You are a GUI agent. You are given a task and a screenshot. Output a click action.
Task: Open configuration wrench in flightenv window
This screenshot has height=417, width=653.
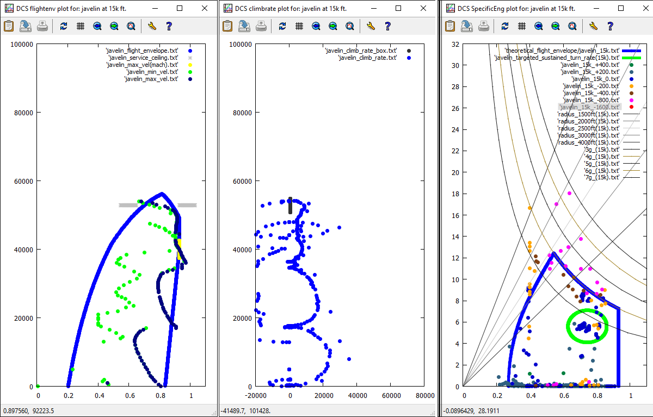152,26
